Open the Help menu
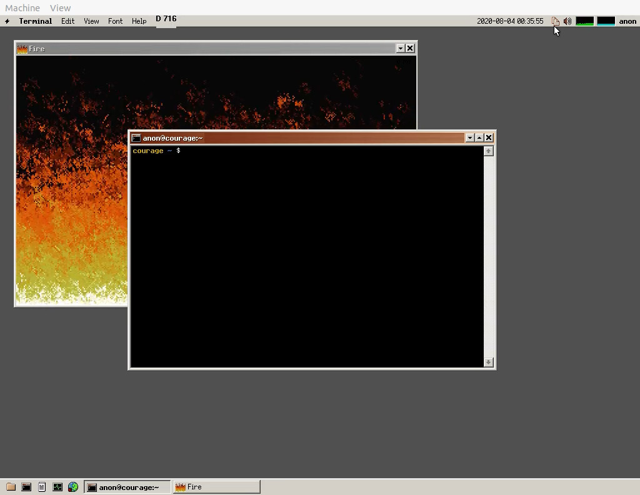 click(139, 21)
